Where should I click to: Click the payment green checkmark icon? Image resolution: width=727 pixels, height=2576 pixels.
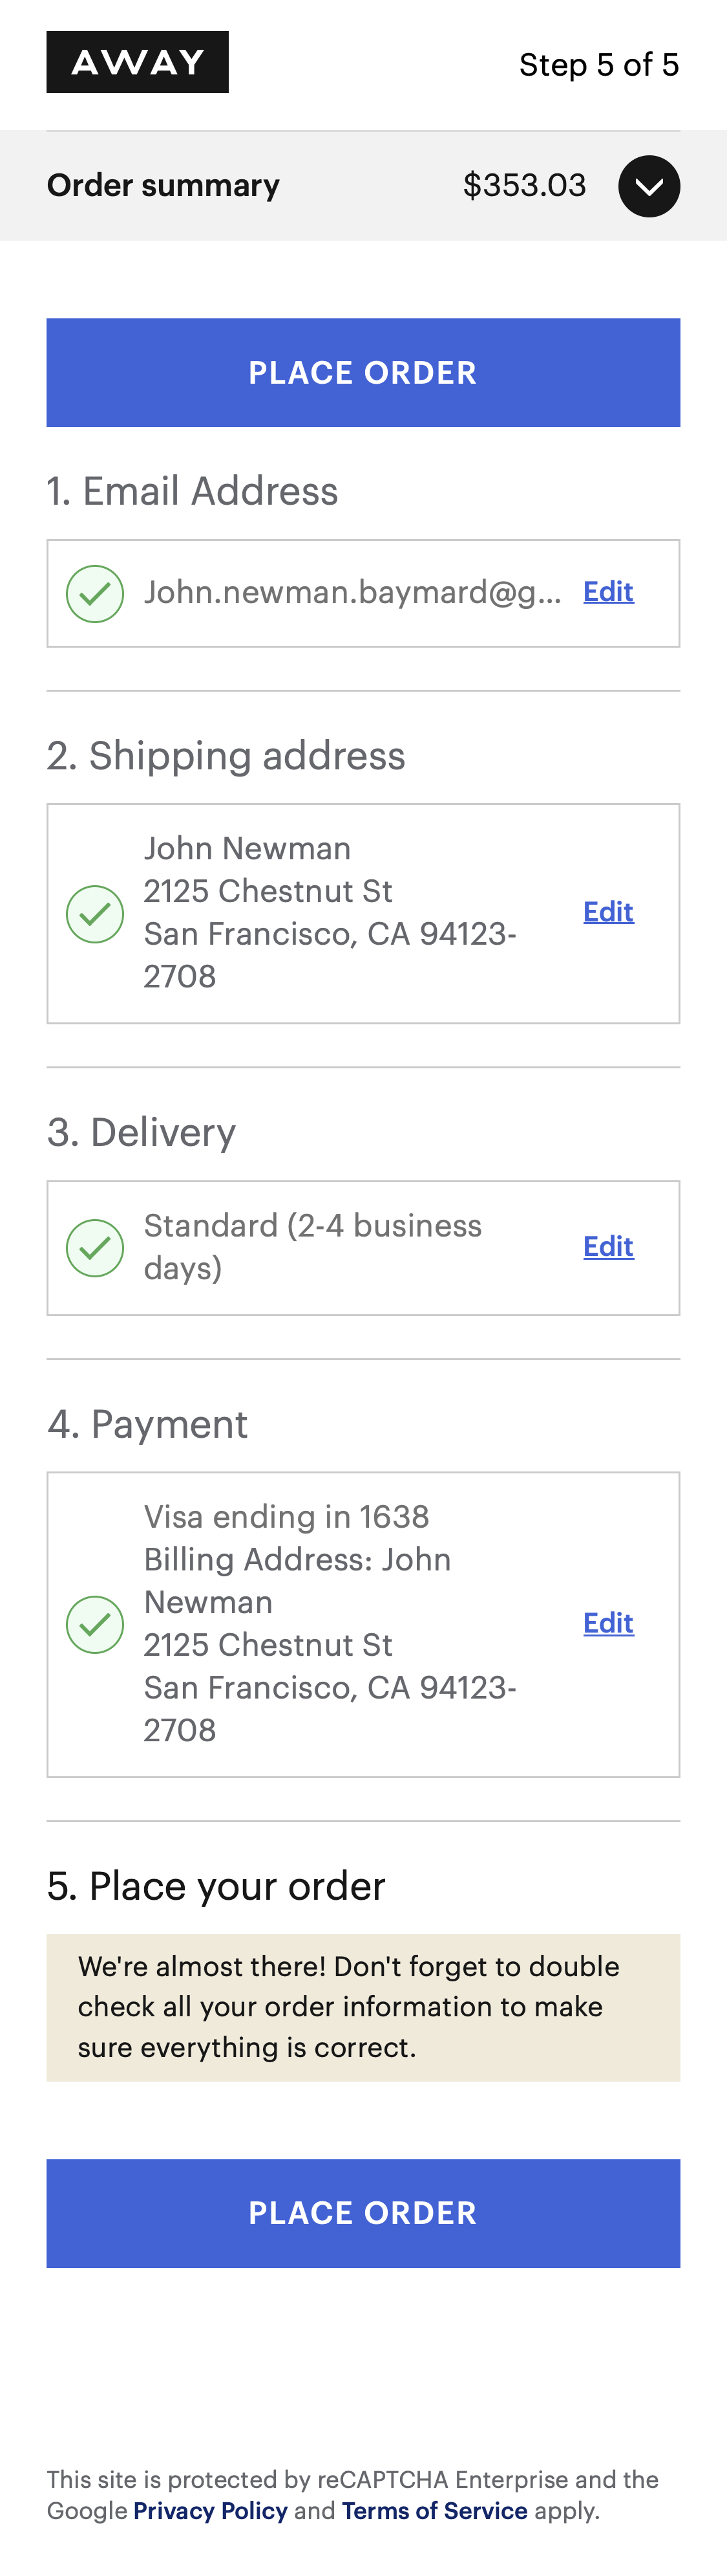(x=95, y=1624)
